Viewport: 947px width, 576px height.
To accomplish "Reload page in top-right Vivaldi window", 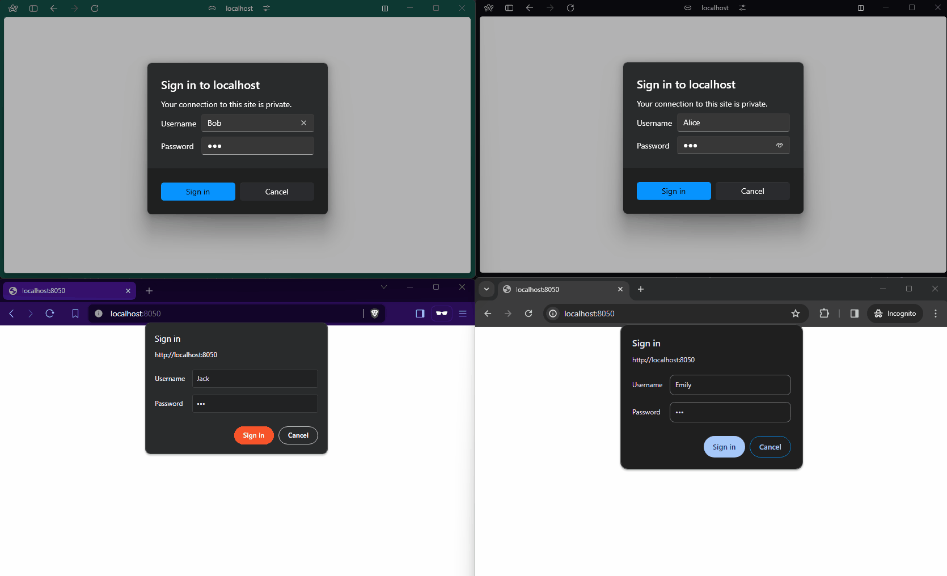I will pos(570,8).
